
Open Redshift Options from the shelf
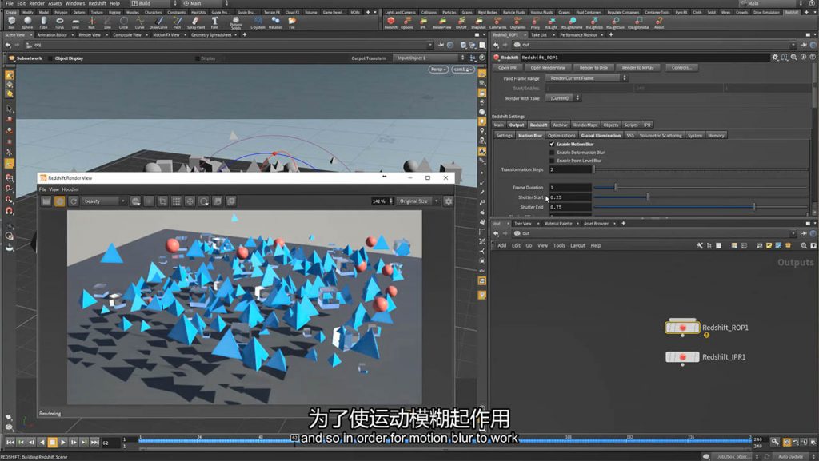[x=407, y=22]
